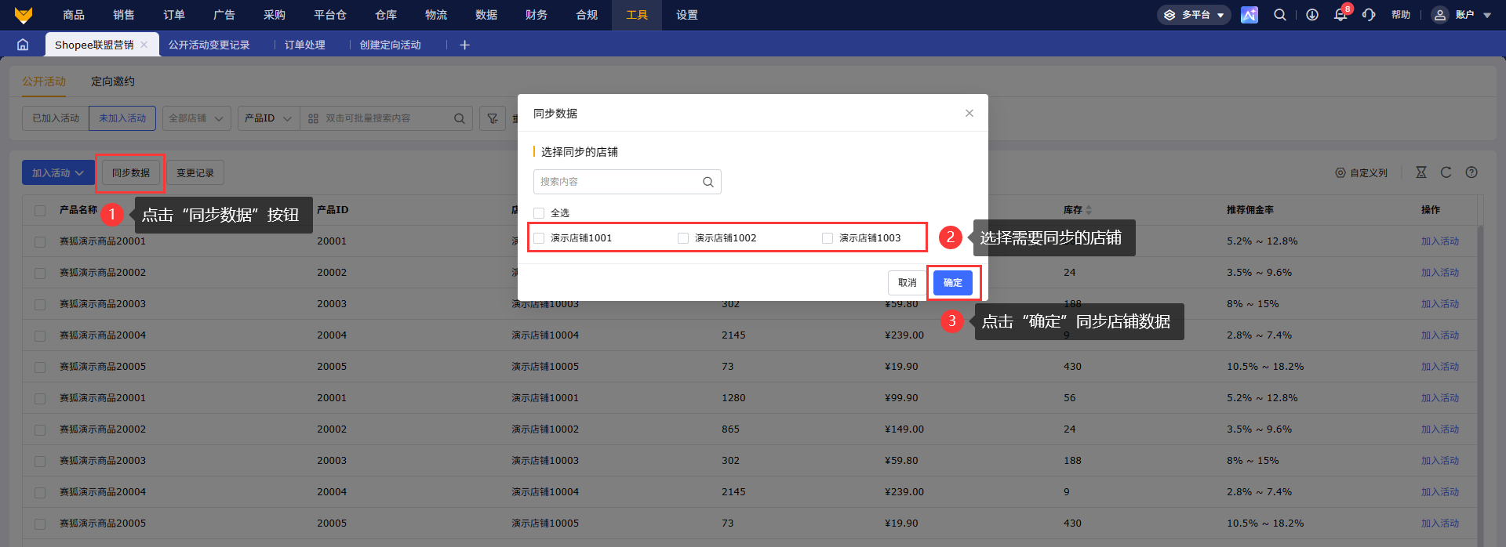Open the download center icon

coord(1312,15)
